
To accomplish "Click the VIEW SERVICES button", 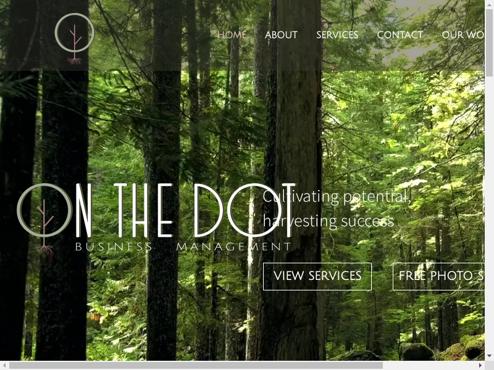I will point(317,276).
